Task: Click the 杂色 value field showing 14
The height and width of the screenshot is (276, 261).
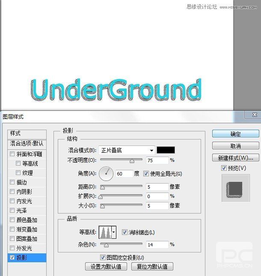Action: [x=157, y=245]
